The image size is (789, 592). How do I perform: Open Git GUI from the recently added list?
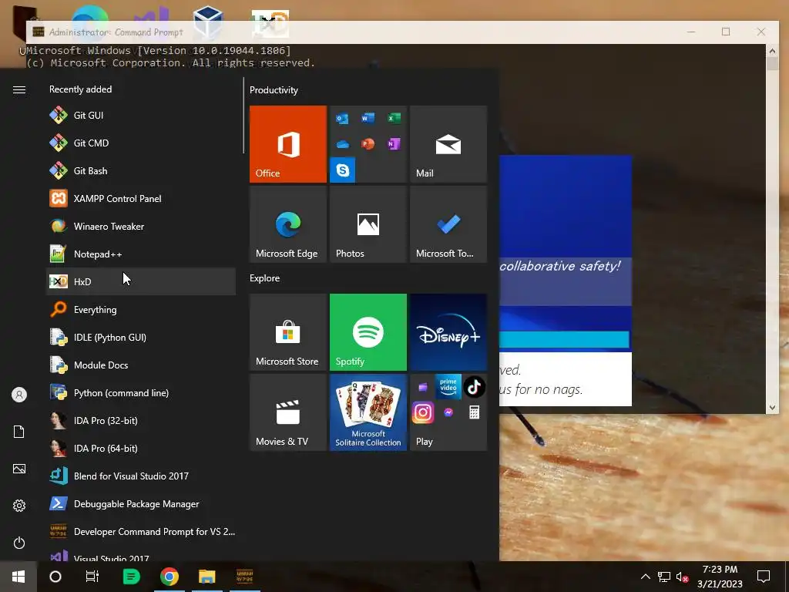141,116
